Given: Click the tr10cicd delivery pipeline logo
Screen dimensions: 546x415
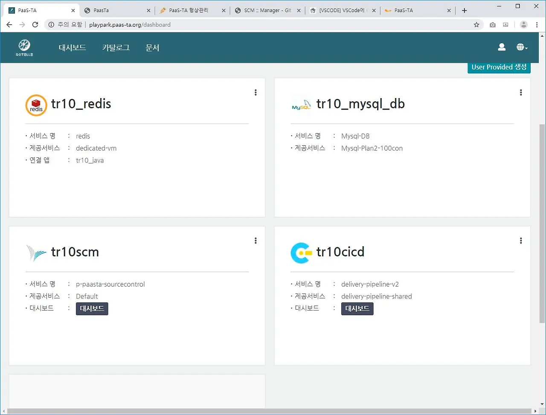Looking at the screenshot, I should pos(301,252).
